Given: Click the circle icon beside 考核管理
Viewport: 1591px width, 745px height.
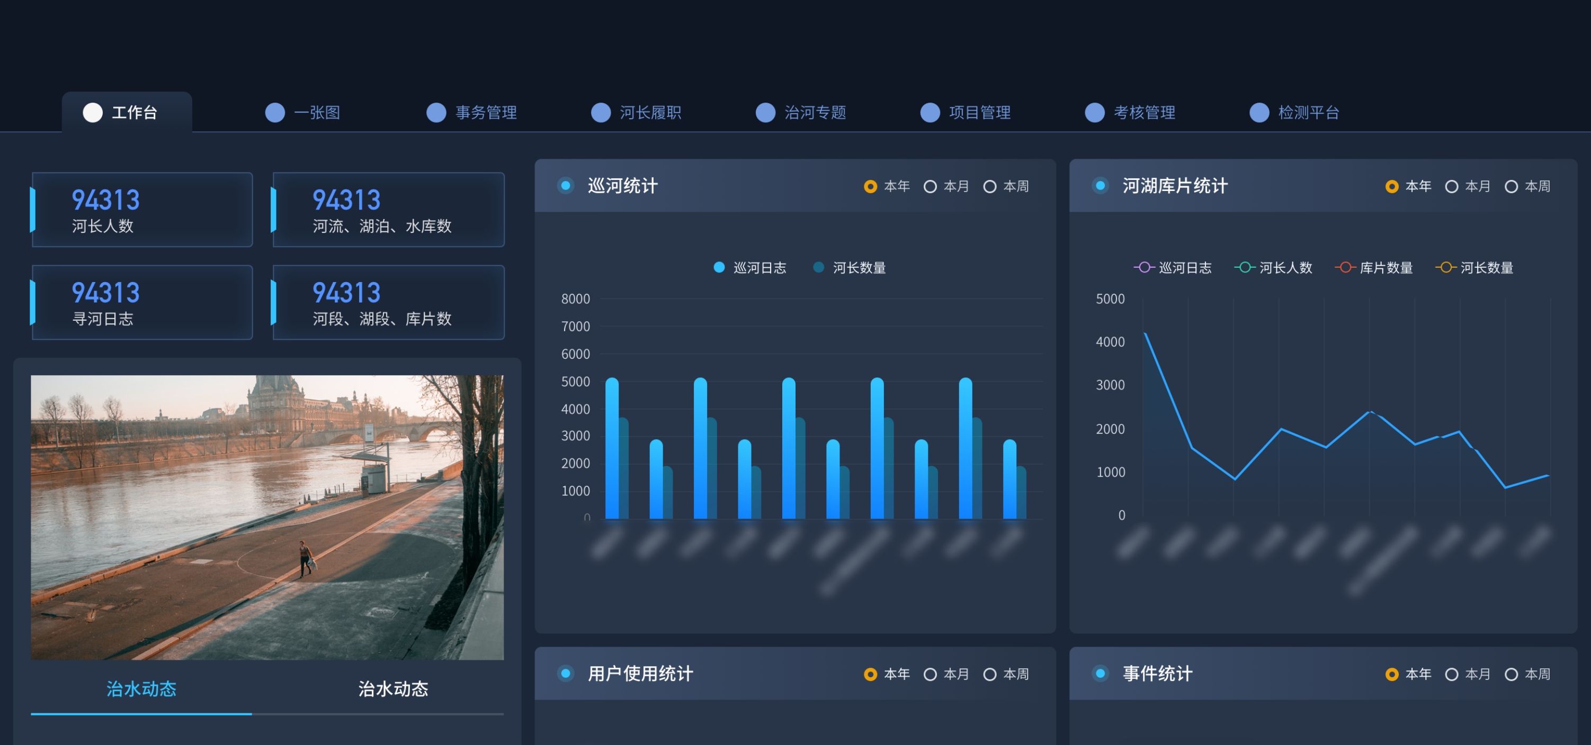Looking at the screenshot, I should [1094, 112].
